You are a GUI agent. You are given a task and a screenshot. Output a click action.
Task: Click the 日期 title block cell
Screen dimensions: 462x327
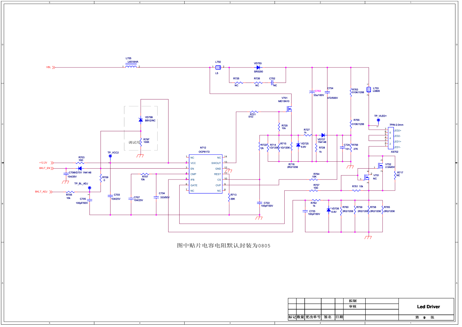pos(339,317)
